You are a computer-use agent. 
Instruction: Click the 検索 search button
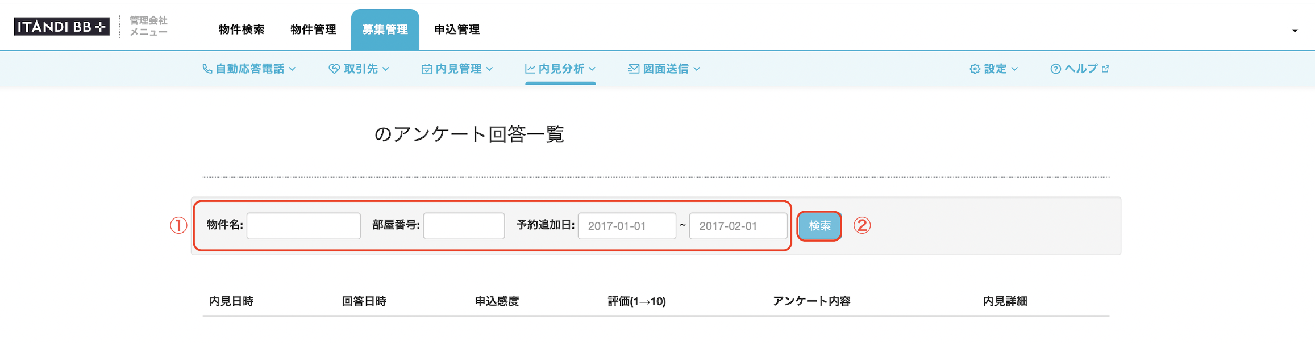click(x=819, y=226)
